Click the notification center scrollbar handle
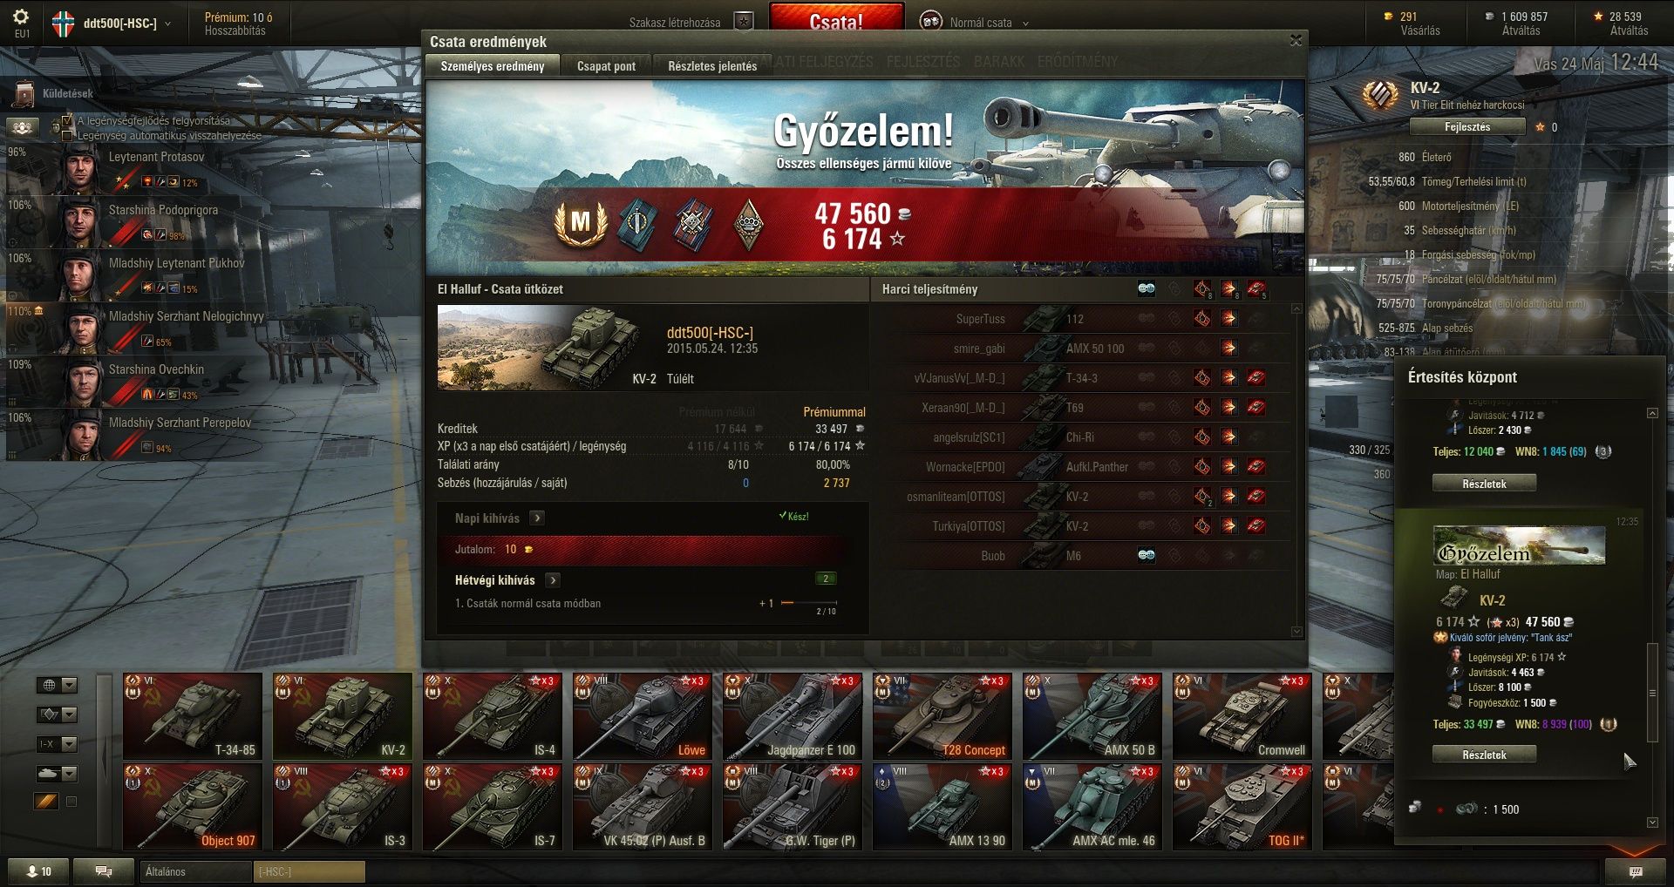This screenshot has height=887, width=1674. point(1652,693)
